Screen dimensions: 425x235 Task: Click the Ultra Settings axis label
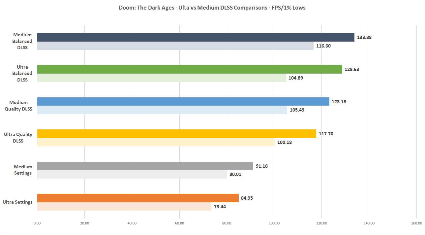(x=17, y=202)
